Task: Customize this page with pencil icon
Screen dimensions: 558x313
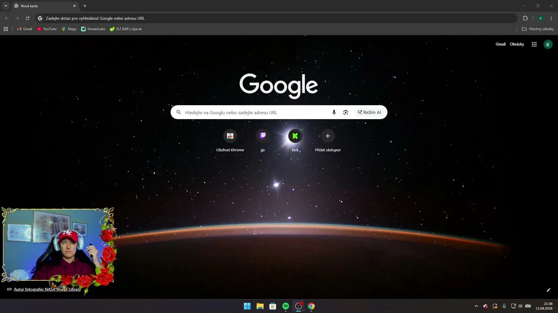Action: click(548, 290)
